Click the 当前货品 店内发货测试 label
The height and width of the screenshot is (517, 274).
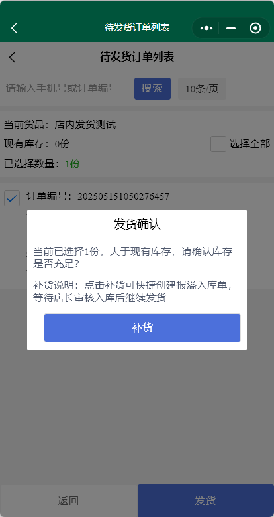(60, 125)
